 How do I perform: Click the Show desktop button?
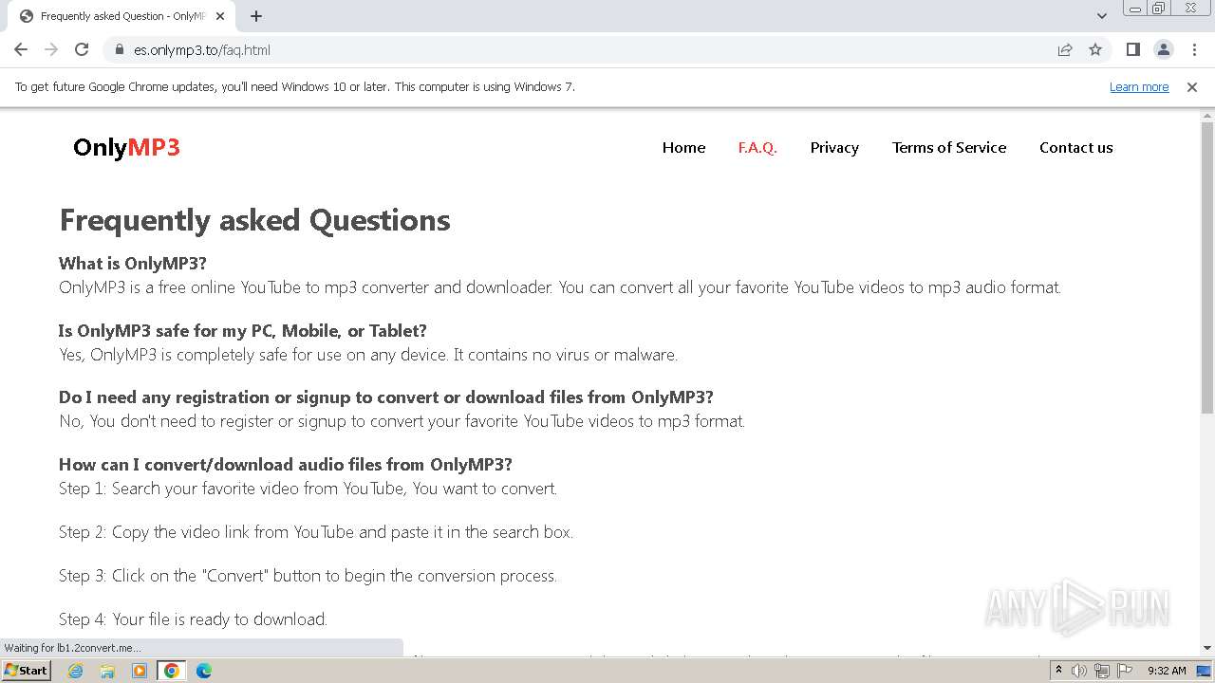pos(1205,671)
